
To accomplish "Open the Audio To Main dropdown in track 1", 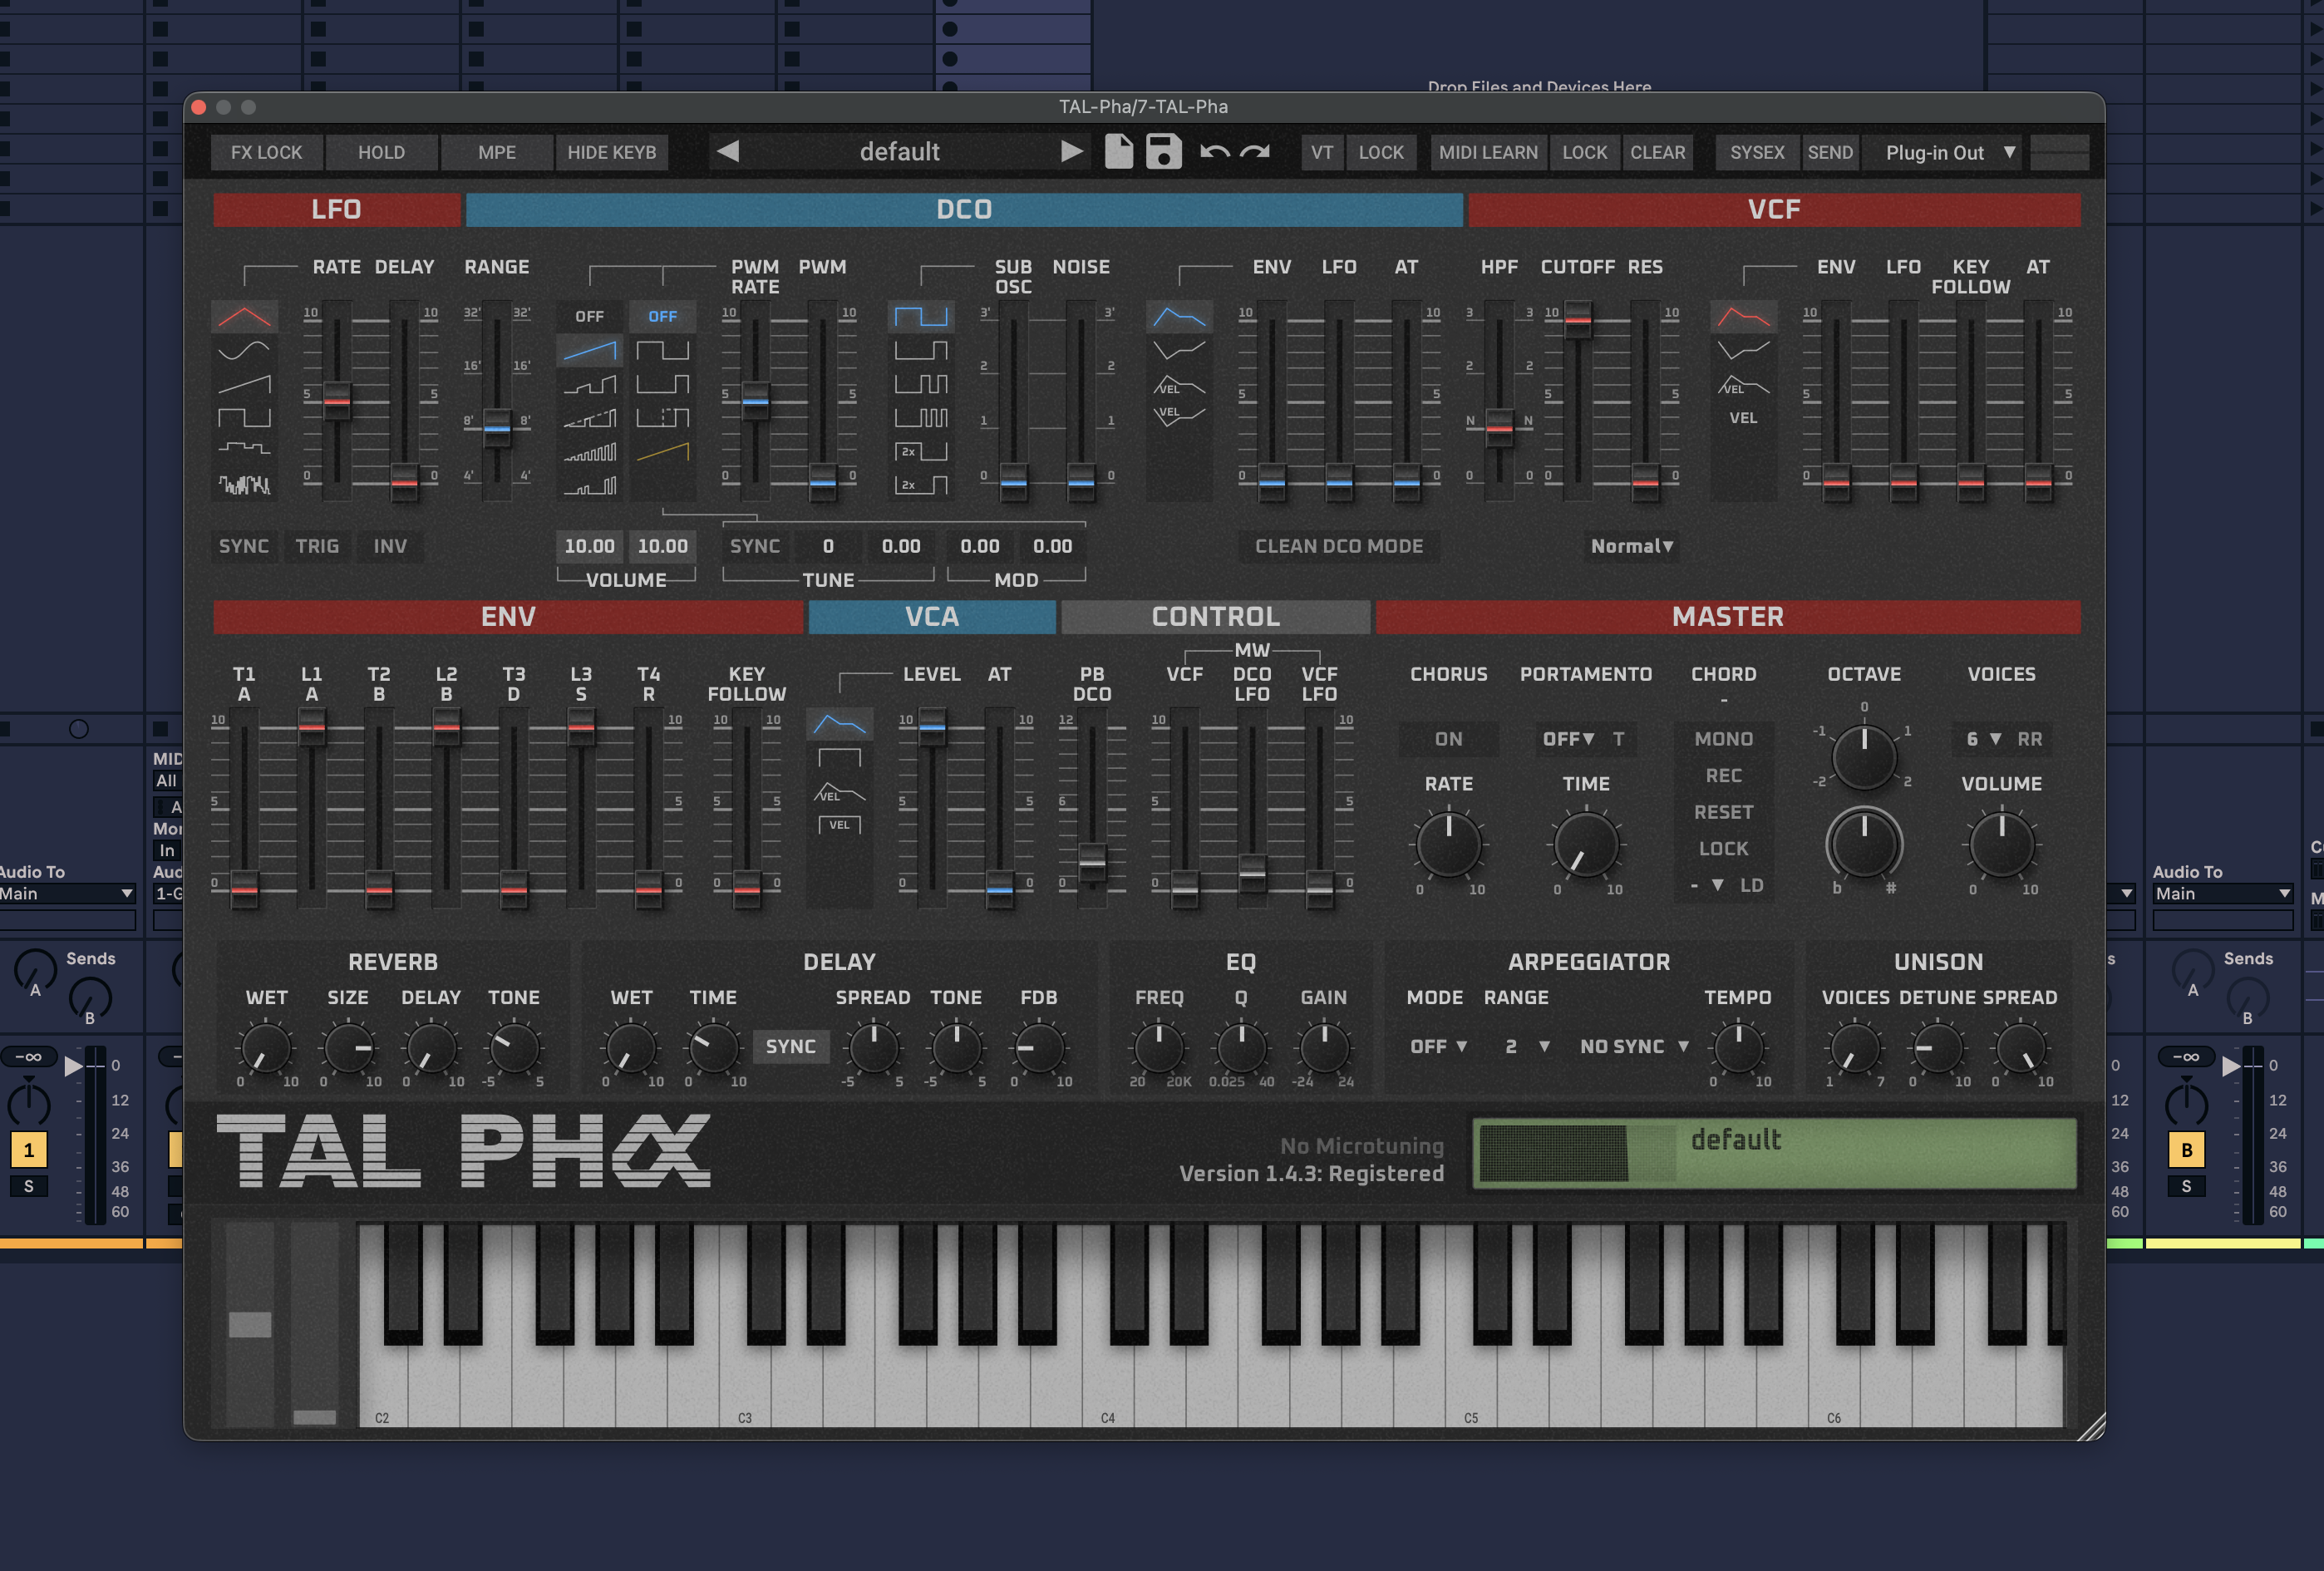I will coord(66,893).
